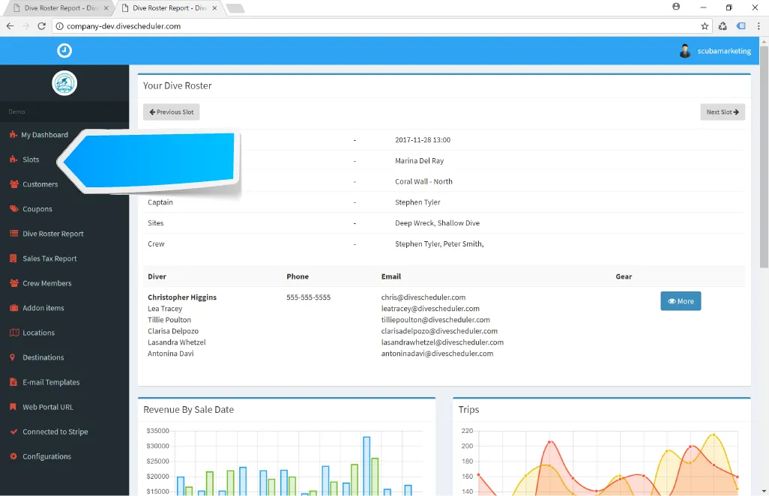
Task: Open Sales Tax Report
Action: 49,258
